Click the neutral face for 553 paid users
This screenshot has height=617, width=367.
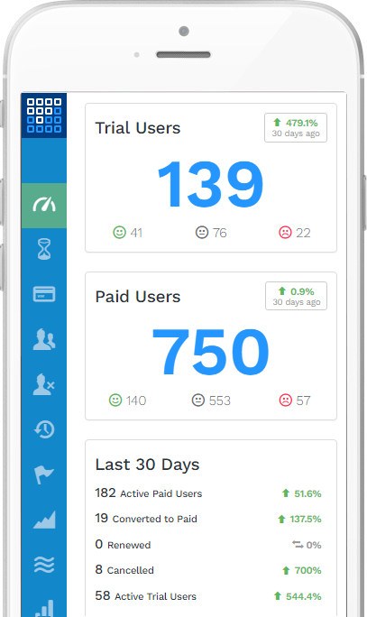click(x=198, y=401)
